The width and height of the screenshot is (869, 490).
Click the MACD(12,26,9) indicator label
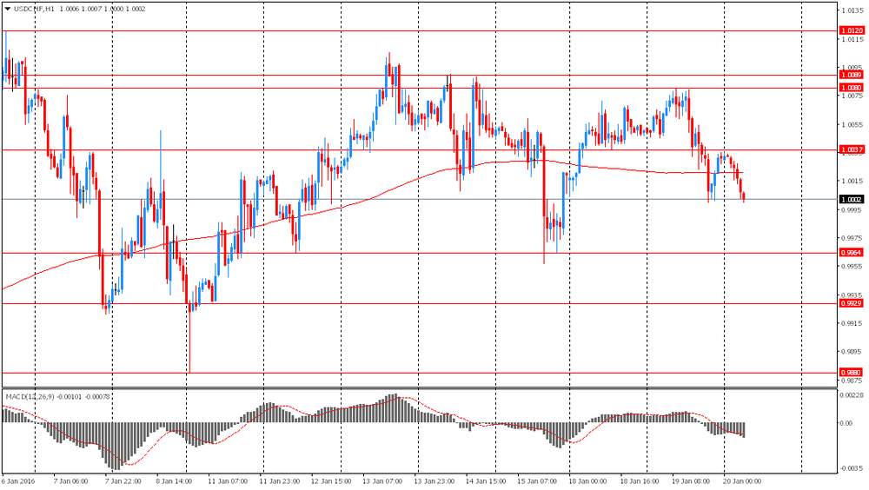(x=30, y=397)
